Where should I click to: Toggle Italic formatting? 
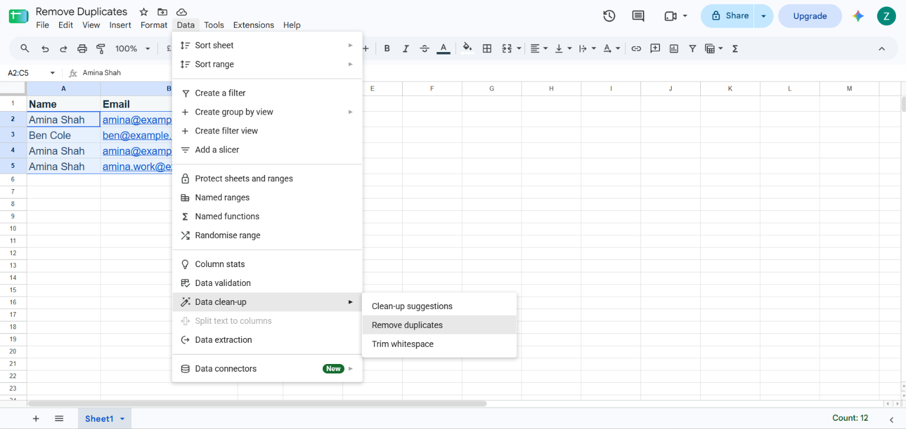405,48
